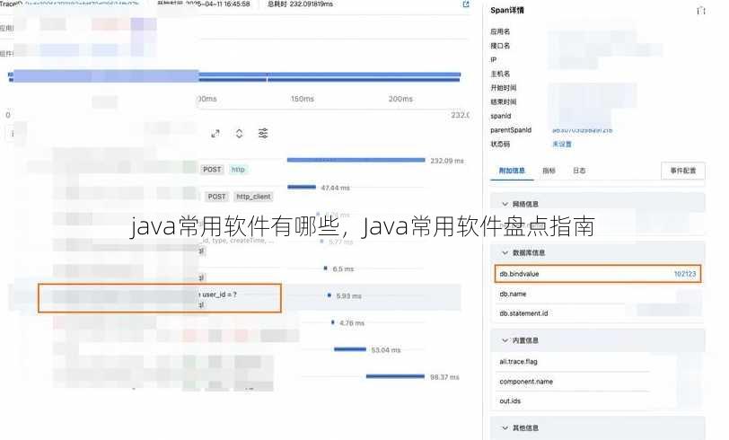Click the 150ms timeline tick label
This screenshot has height=440, width=729.
303,99
